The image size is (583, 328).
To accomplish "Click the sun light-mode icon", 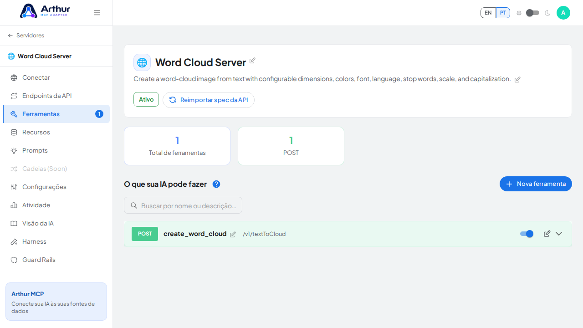I will pyautogui.click(x=519, y=13).
